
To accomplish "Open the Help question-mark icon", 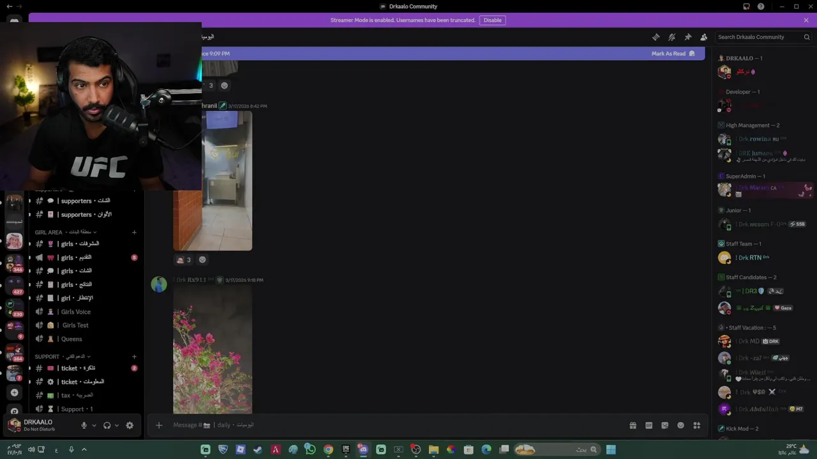I will pyautogui.click(x=761, y=6).
